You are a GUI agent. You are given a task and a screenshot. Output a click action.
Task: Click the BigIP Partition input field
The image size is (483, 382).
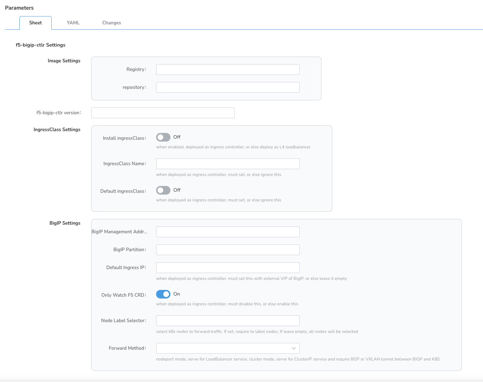click(x=228, y=250)
